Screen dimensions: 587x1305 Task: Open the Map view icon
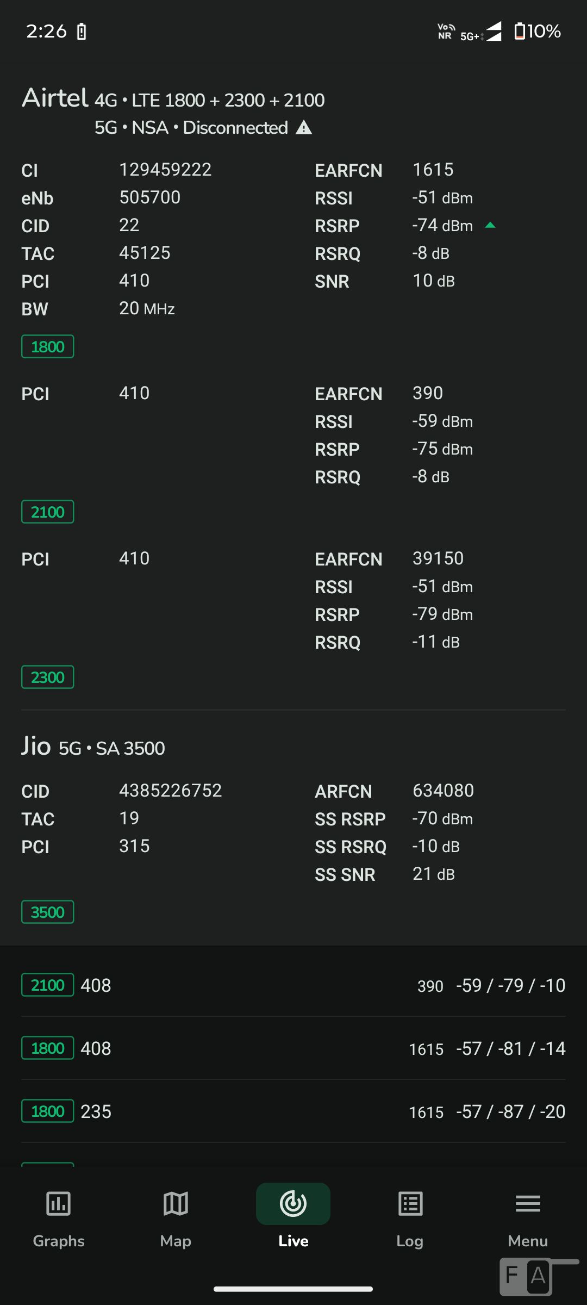tap(176, 1204)
